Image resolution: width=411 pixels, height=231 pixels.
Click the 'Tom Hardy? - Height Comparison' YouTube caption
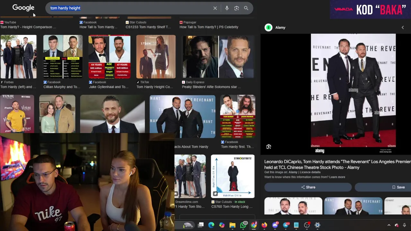click(28, 27)
